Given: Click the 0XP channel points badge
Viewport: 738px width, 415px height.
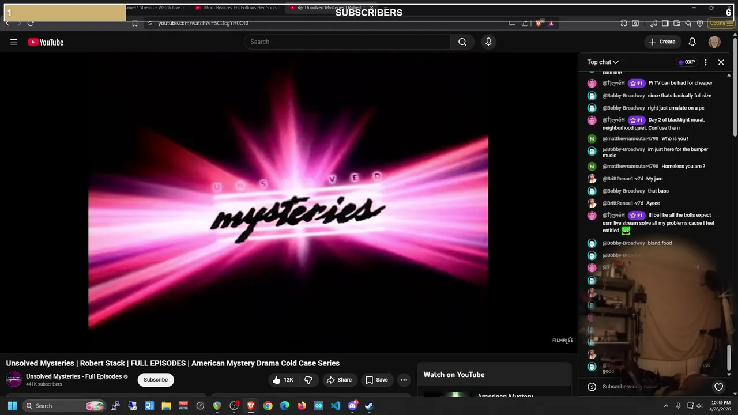Looking at the screenshot, I should 686,62.
